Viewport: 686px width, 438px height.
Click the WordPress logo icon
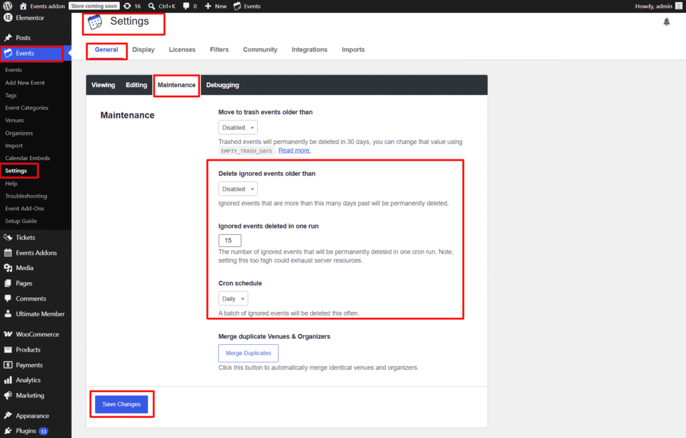[x=7, y=6]
